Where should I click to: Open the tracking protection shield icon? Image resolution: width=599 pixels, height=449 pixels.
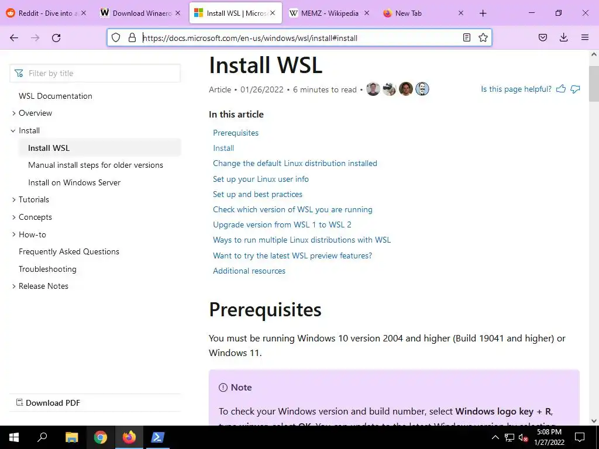116,37
